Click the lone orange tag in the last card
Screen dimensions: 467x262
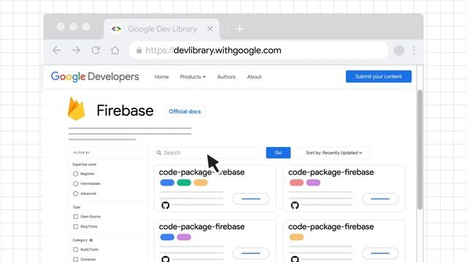(x=296, y=237)
